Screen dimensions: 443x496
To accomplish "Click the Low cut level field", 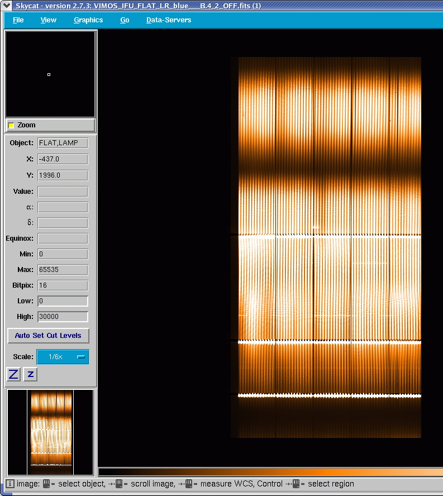I will pyautogui.click(x=63, y=301).
